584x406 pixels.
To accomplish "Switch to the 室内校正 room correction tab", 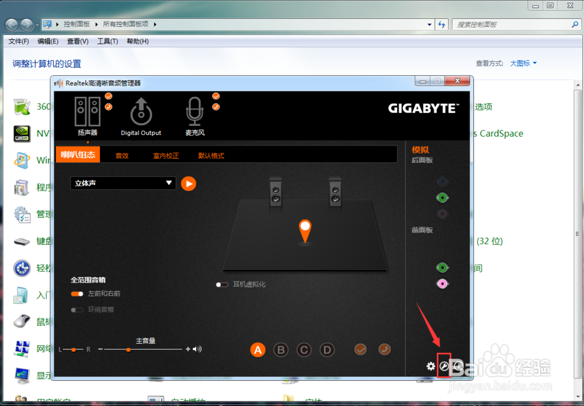I will pos(166,156).
